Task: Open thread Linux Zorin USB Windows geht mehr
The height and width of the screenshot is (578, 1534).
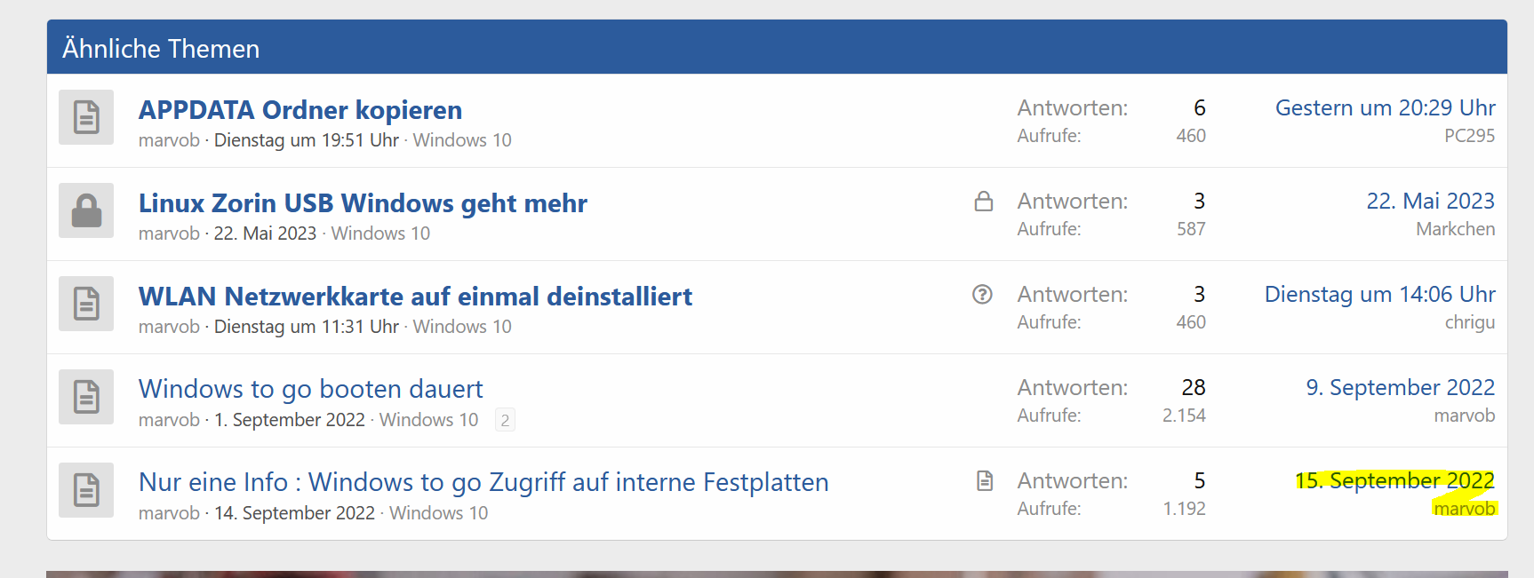Action: [x=363, y=203]
